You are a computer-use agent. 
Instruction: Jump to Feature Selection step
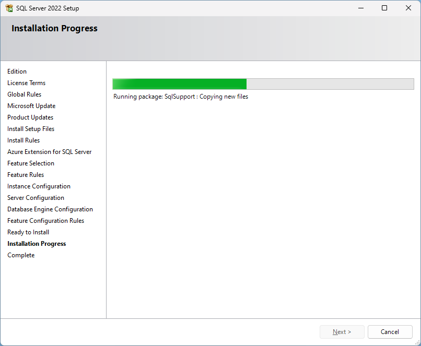(x=31, y=163)
